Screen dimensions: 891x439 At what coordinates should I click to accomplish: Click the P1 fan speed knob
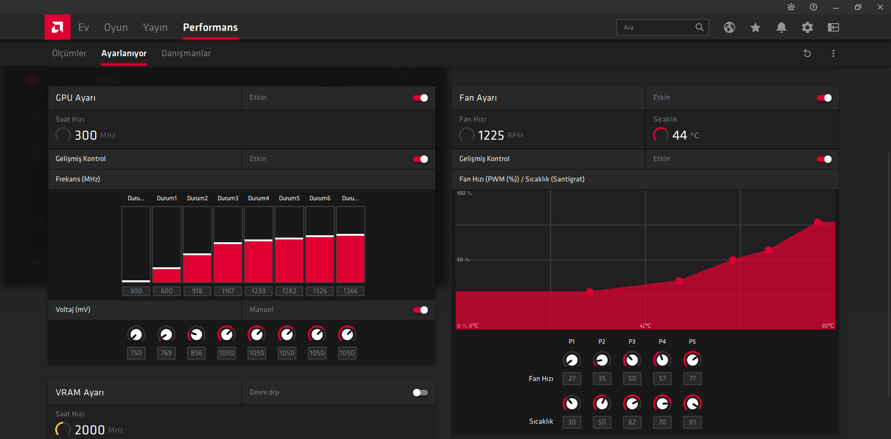coord(572,360)
